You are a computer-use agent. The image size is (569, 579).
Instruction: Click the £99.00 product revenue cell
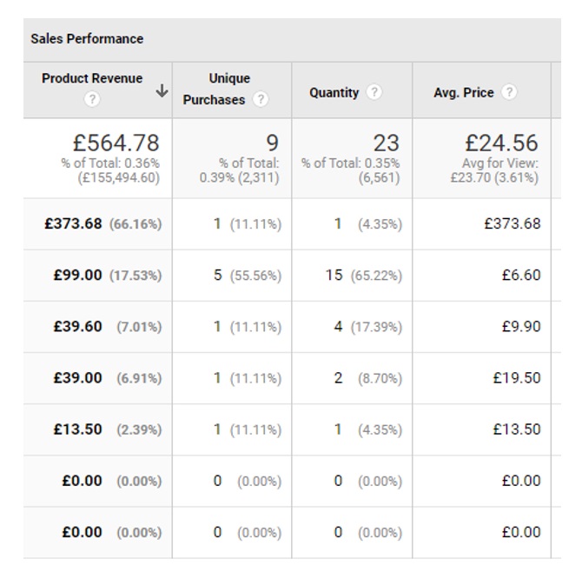pyautogui.click(x=77, y=275)
